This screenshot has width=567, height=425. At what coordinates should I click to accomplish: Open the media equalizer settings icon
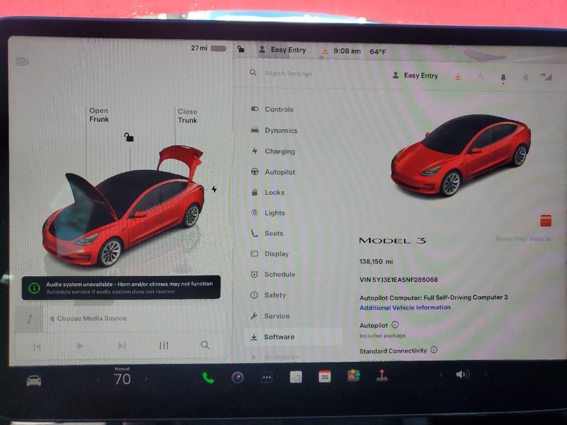pyautogui.click(x=164, y=345)
